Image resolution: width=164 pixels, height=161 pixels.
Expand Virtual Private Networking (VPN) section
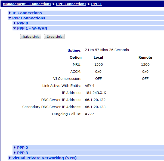[x=44, y=158]
